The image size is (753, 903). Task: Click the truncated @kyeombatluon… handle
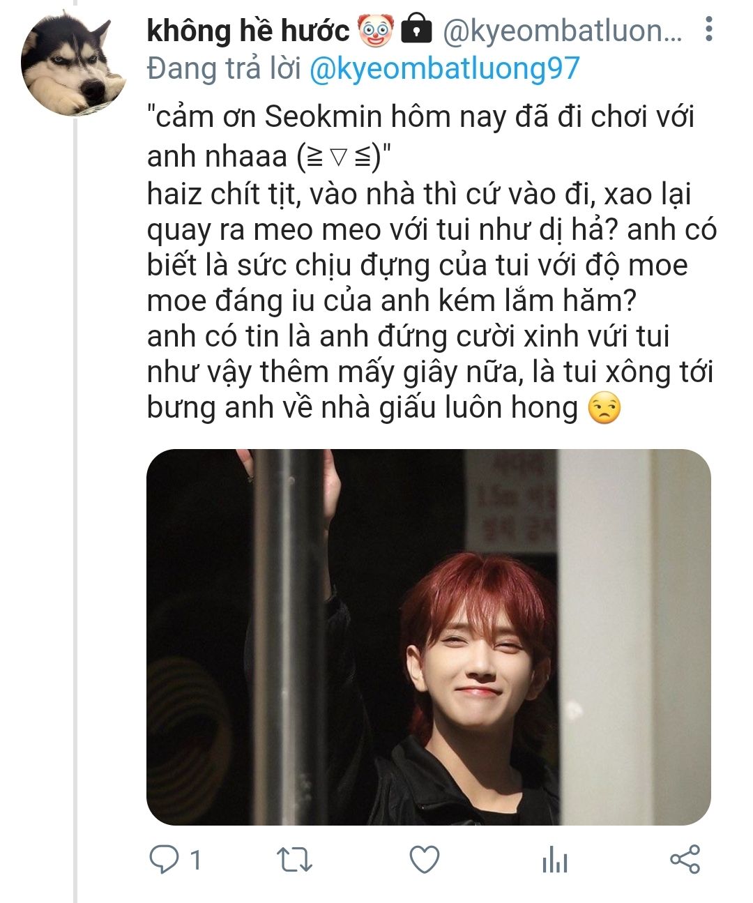pyautogui.click(x=563, y=31)
